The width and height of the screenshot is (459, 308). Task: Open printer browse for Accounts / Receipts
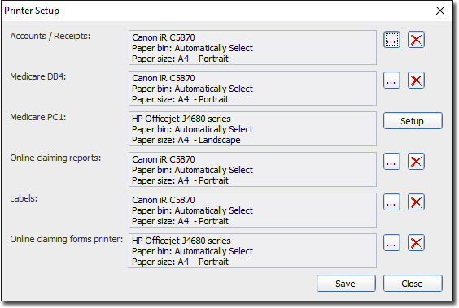pos(391,40)
